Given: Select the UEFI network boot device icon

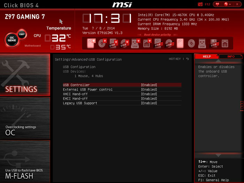Looking at the screenshot, I should [147, 43].
